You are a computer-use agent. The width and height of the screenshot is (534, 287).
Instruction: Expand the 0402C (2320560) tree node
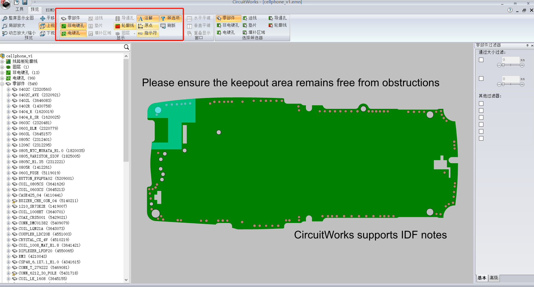click(x=9, y=89)
